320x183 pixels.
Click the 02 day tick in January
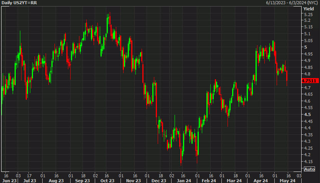pos(172,176)
